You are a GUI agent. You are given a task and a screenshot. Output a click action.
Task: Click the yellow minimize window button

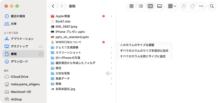pos(11,6)
